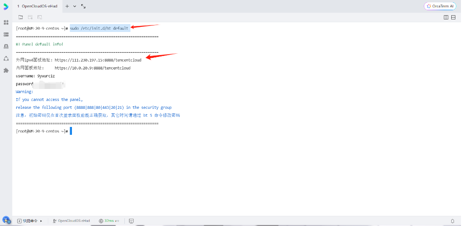
Task: Open the disk drive sidebar icon
Action: point(6,46)
